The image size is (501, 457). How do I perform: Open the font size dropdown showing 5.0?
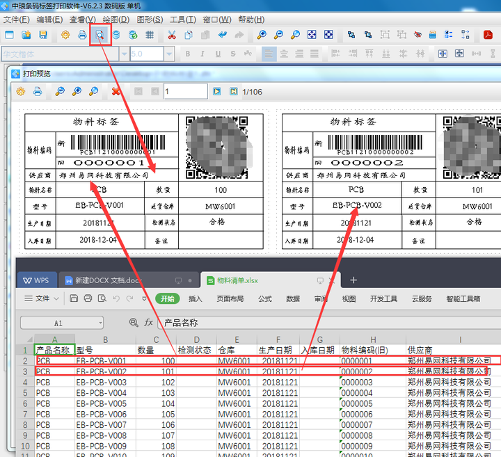[169, 54]
